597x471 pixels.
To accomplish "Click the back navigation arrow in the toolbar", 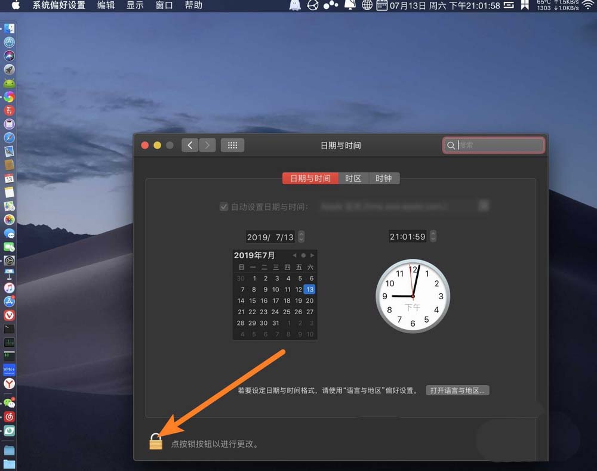I will point(189,145).
